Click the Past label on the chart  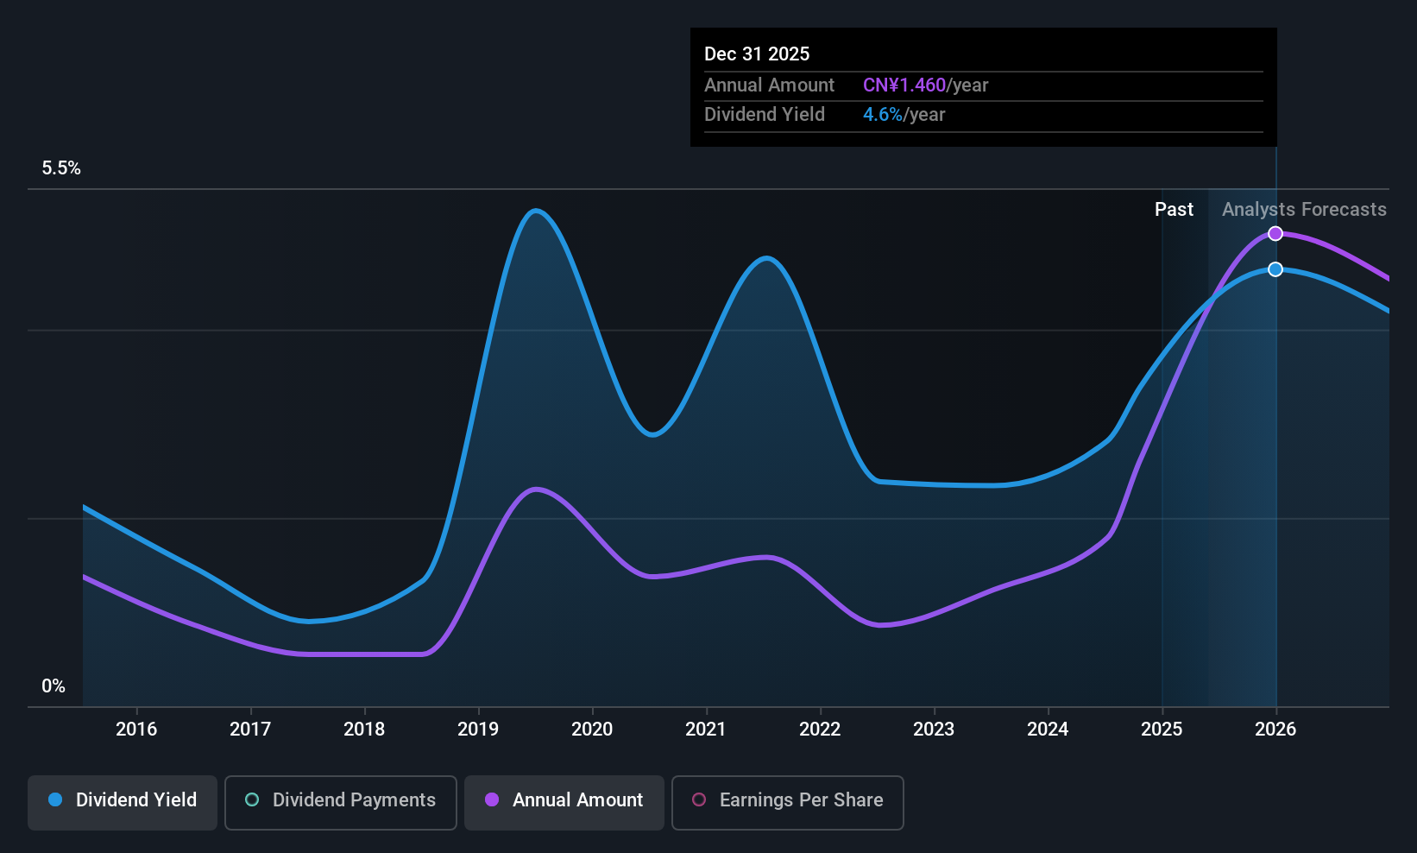1174,209
